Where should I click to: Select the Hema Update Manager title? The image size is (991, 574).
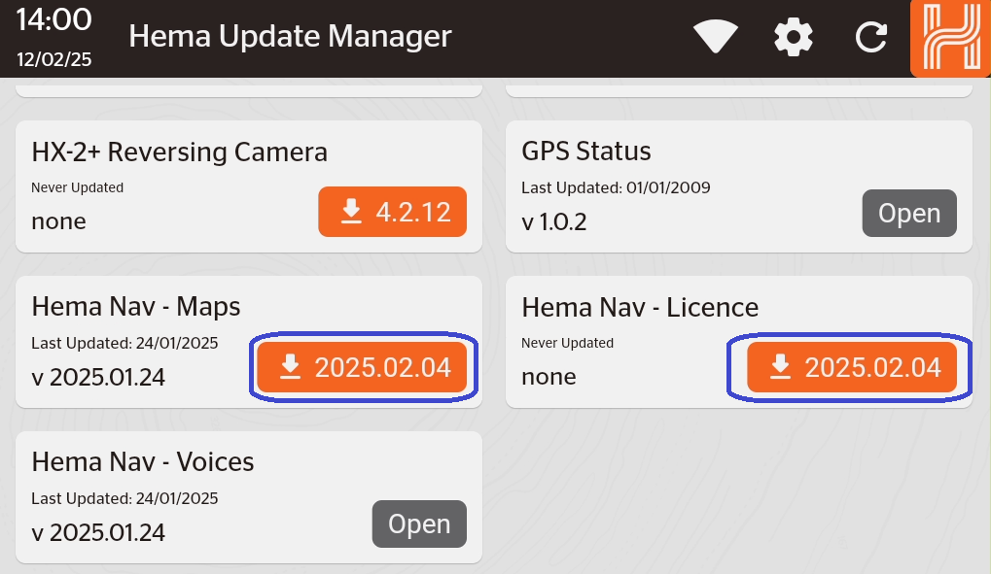click(x=289, y=36)
